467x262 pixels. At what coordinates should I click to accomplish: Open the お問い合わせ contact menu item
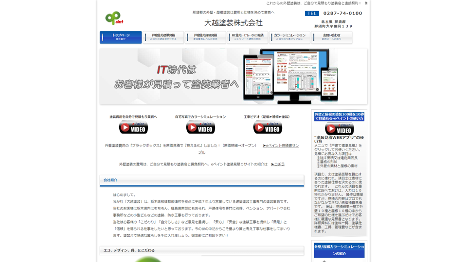click(x=331, y=37)
